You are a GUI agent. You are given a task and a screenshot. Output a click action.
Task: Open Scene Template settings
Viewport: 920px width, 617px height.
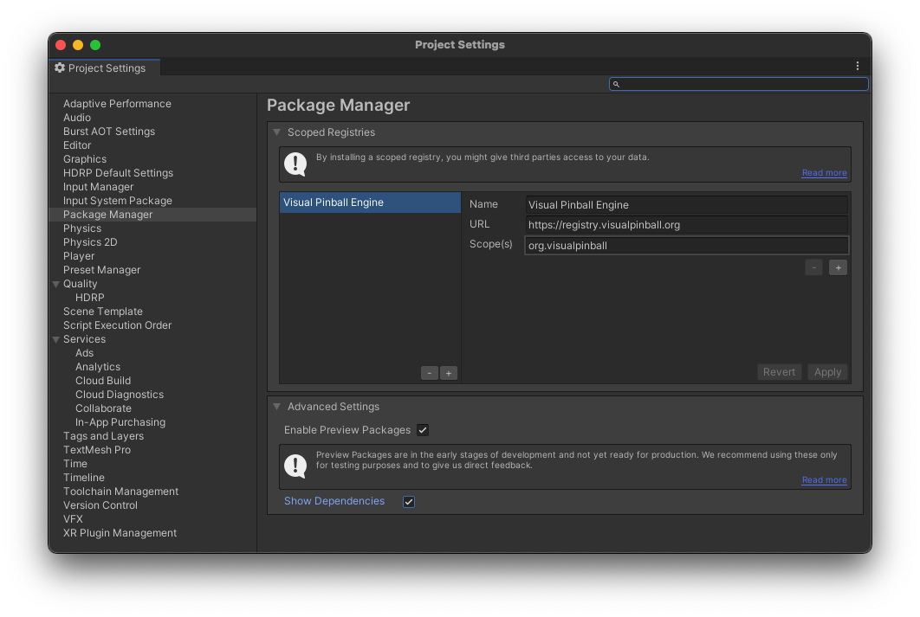pyautogui.click(x=103, y=312)
